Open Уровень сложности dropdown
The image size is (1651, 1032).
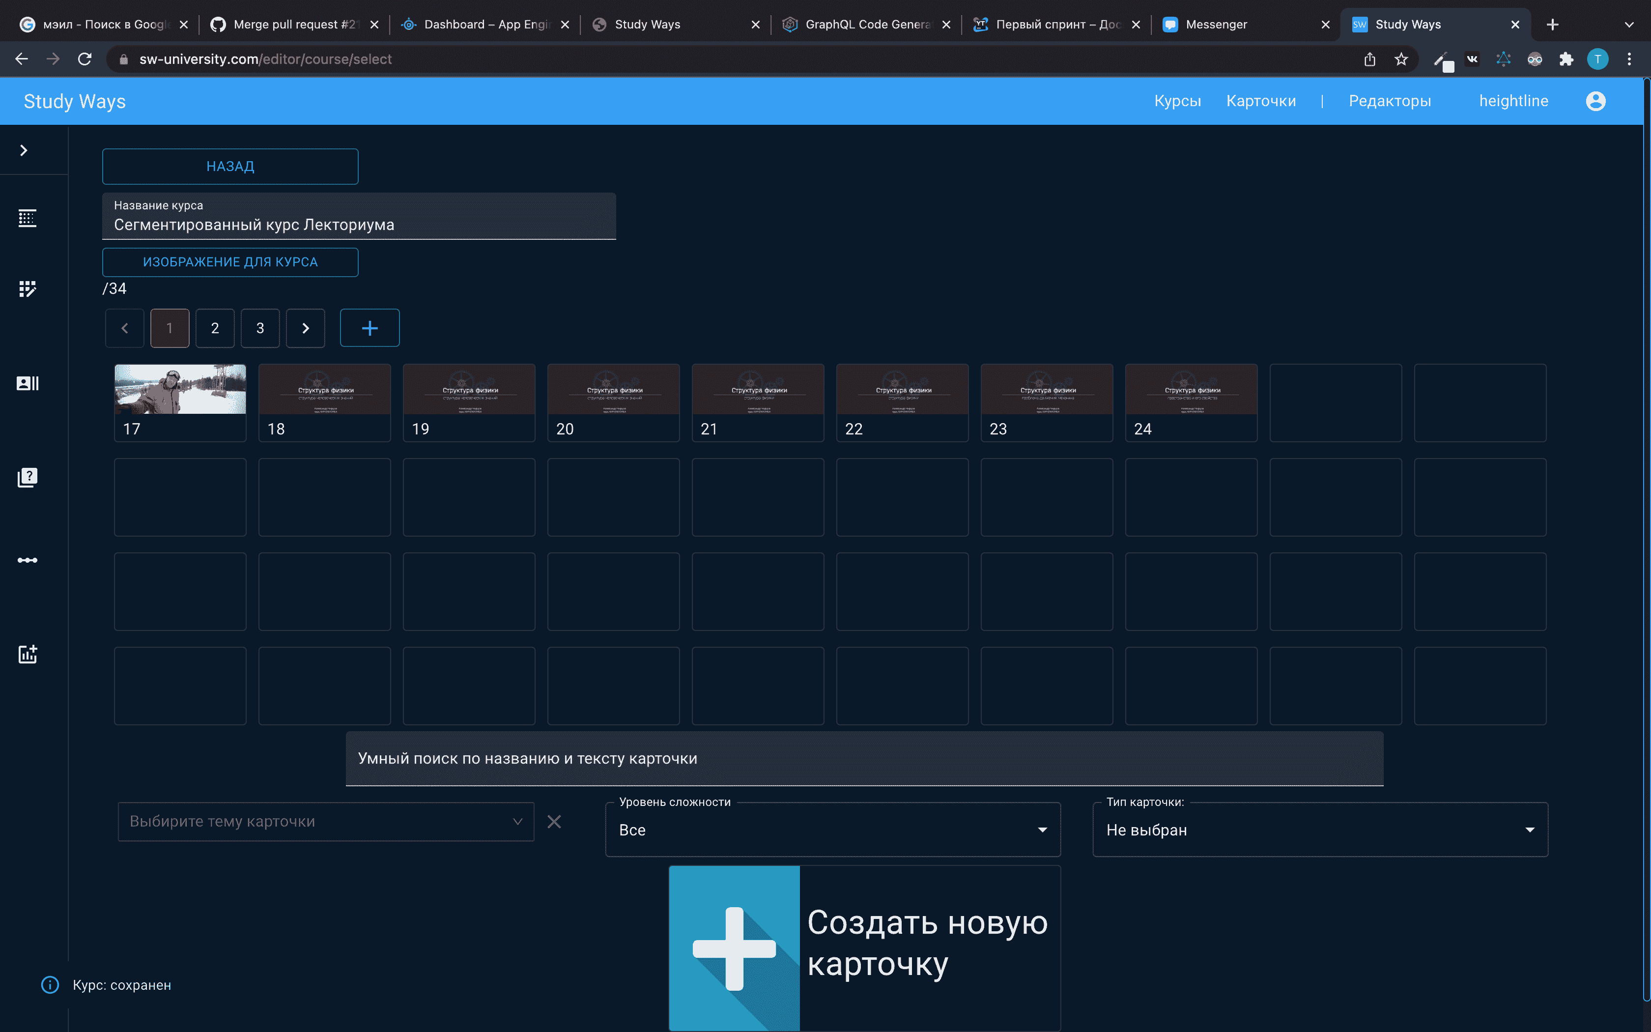(x=833, y=830)
